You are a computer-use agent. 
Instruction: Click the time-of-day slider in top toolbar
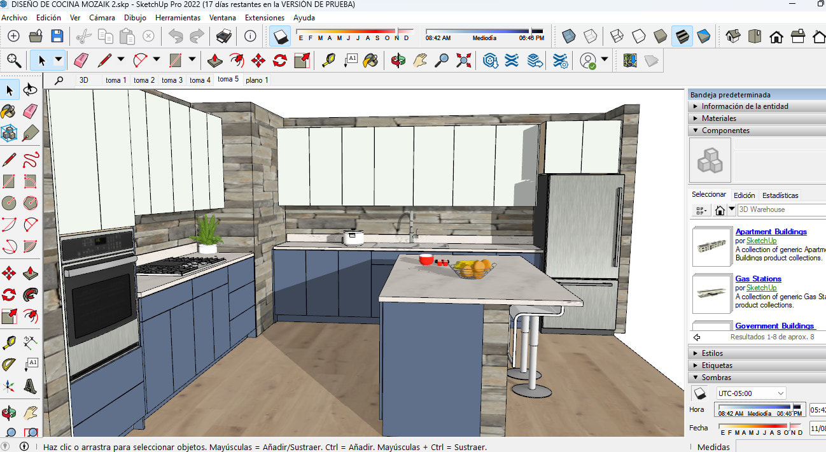(x=484, y=32)
